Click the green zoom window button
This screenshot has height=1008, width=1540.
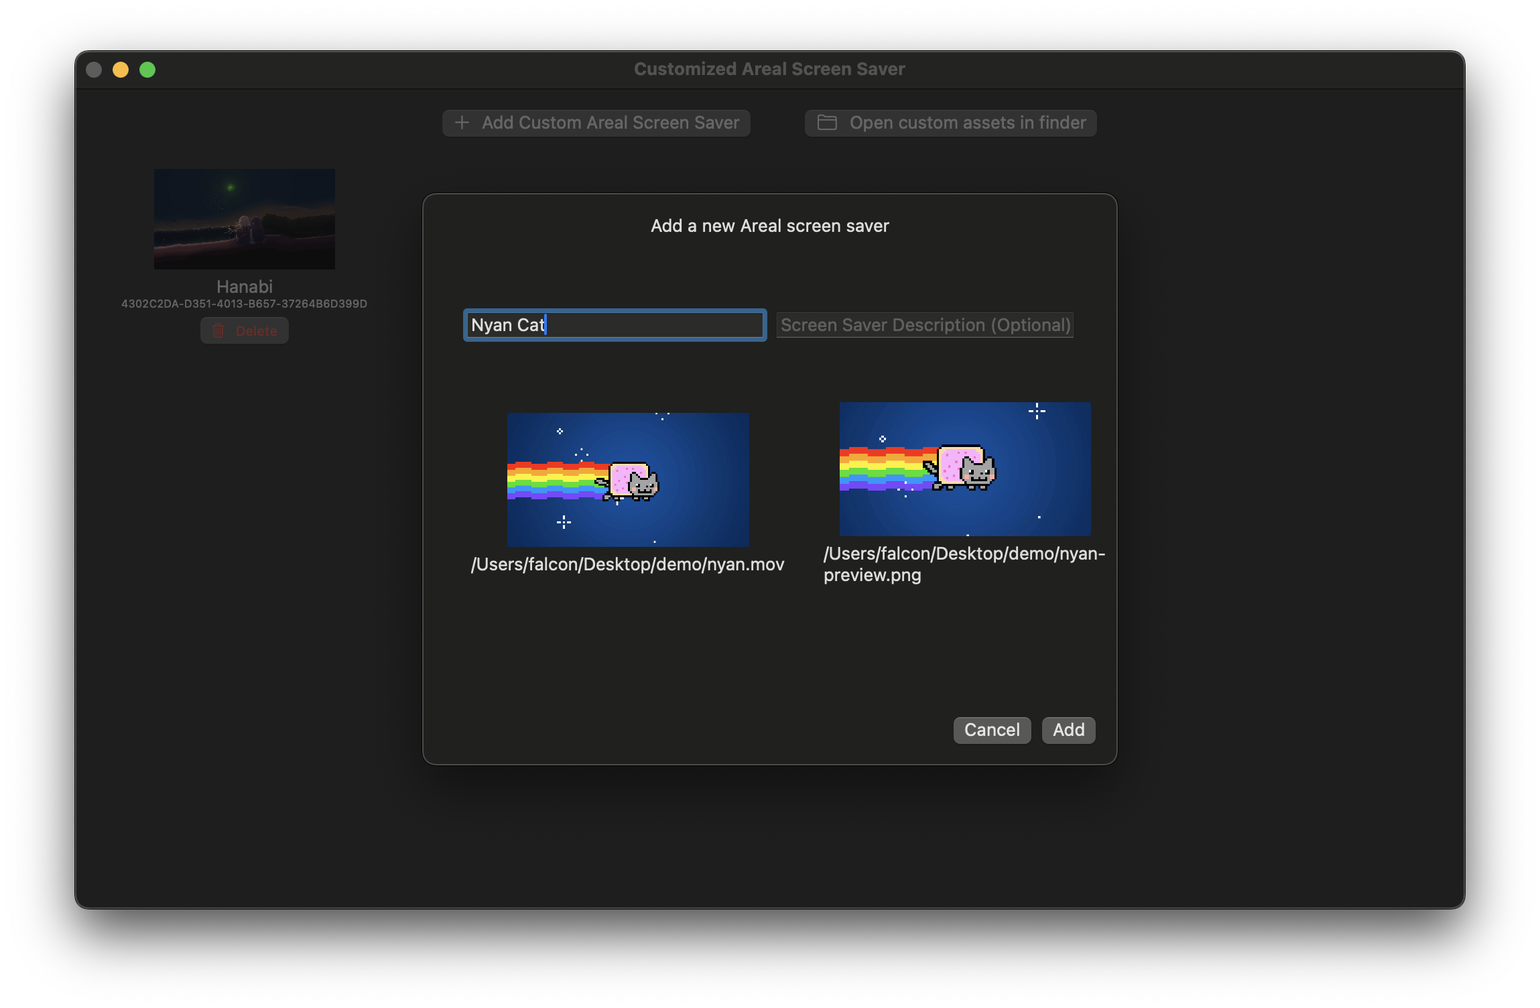(x=147, y=70)
